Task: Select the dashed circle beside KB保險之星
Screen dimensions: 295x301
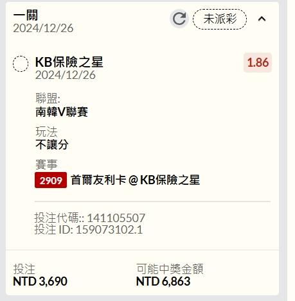Action: tap(21, 64)
